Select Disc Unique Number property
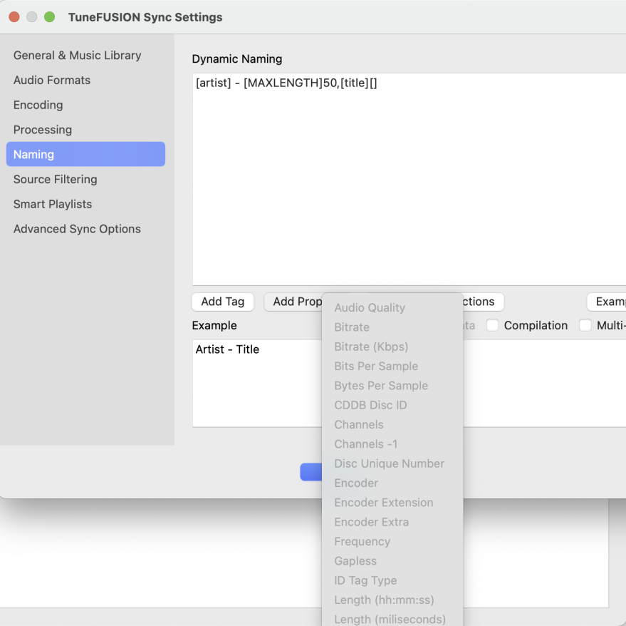626x626 pixels. [392, 463]
